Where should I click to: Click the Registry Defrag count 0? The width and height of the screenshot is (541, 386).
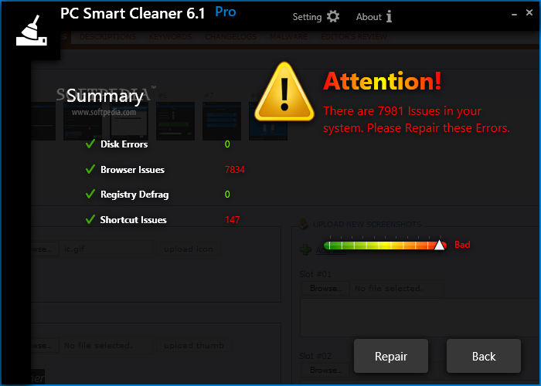[x=227, y=195]
